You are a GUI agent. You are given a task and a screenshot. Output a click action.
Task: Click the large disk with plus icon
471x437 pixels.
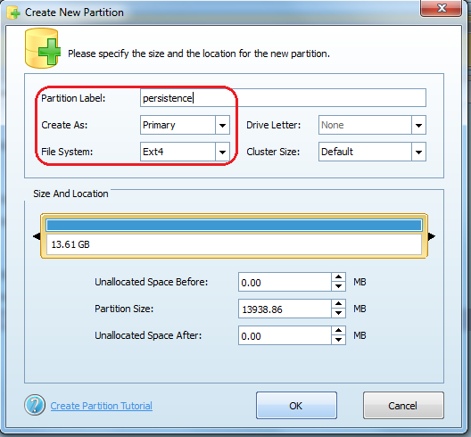42,48
